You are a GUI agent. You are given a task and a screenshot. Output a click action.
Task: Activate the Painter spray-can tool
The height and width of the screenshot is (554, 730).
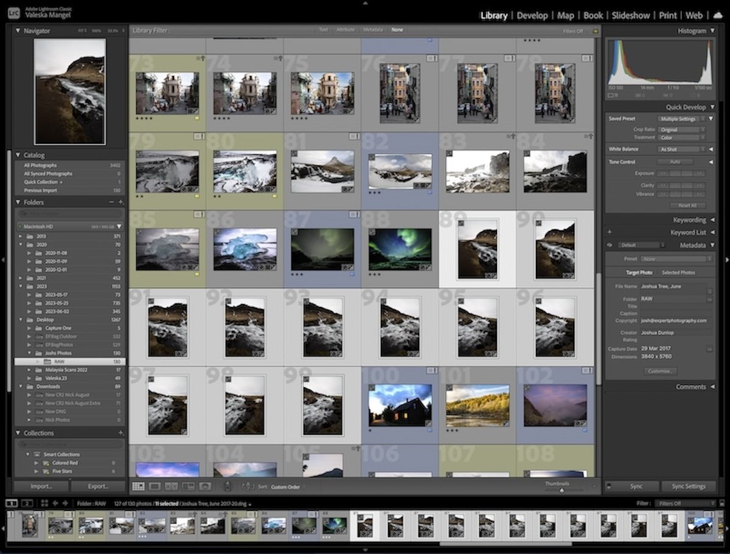click(x=228, y=486)
